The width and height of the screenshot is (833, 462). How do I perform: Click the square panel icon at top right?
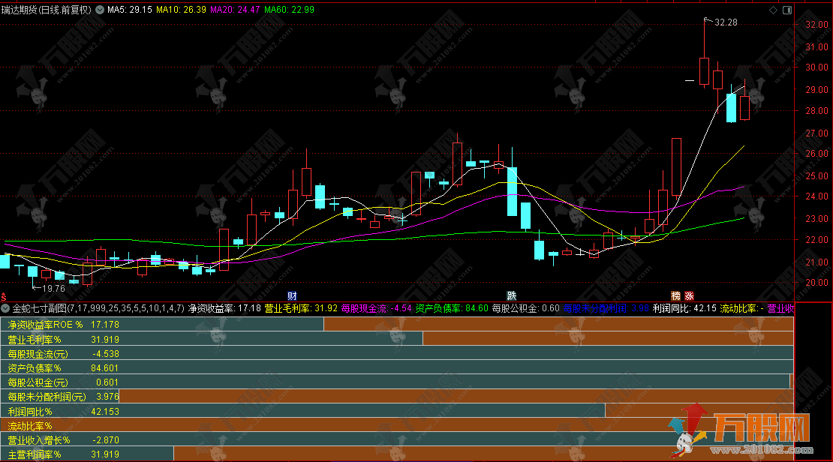coord(786,10)
